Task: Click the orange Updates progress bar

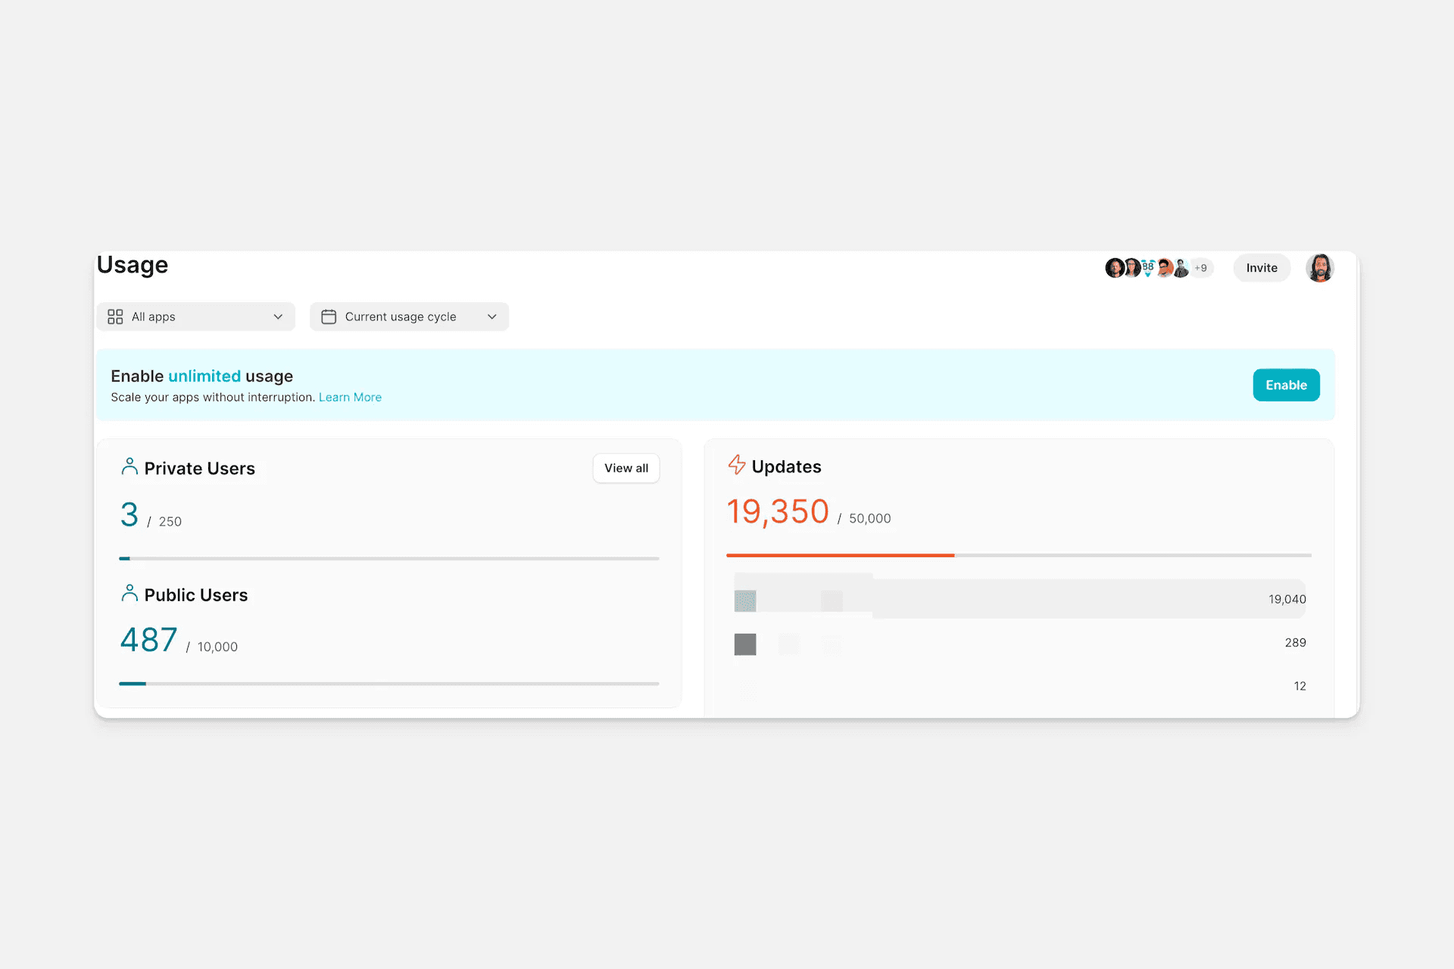Action: pyautogui.click(x=841, y=555)
